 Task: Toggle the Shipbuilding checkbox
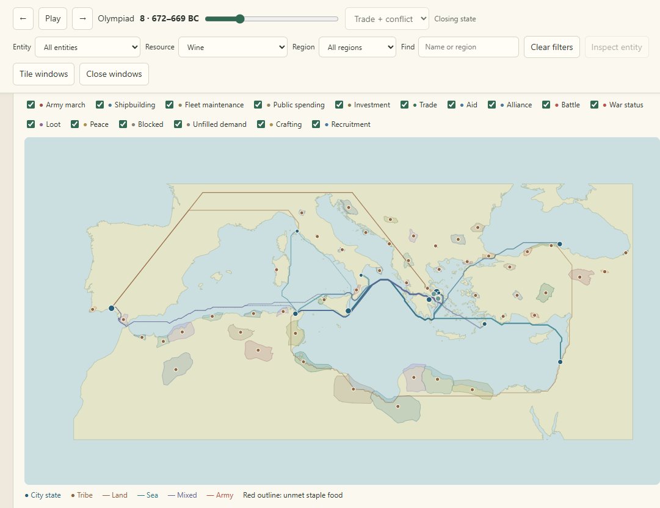point(100,105)
